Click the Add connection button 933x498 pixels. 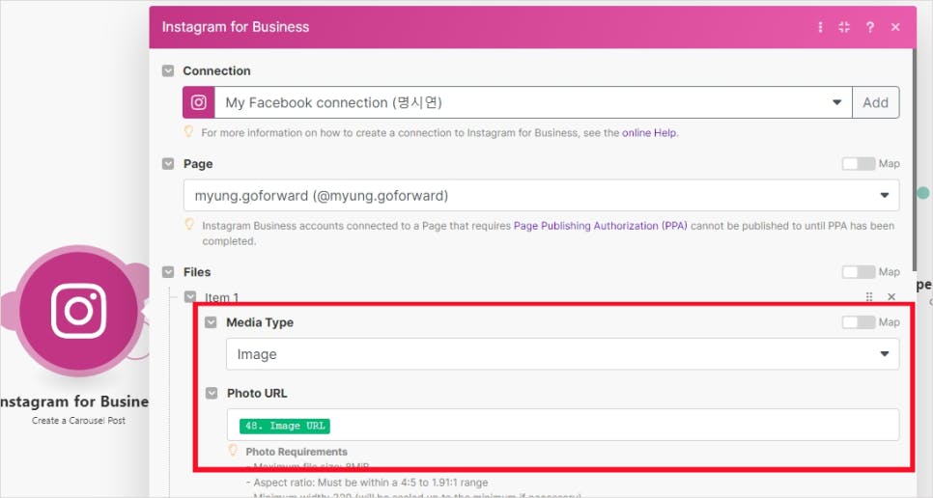tap(875, 102)
